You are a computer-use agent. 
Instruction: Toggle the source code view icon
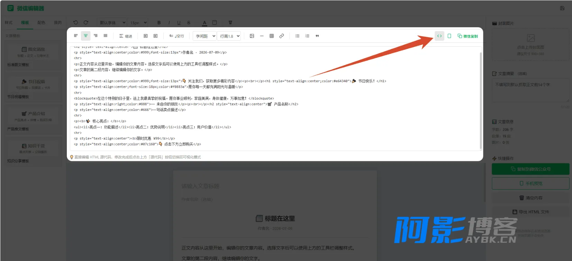(x=439, y=36)
